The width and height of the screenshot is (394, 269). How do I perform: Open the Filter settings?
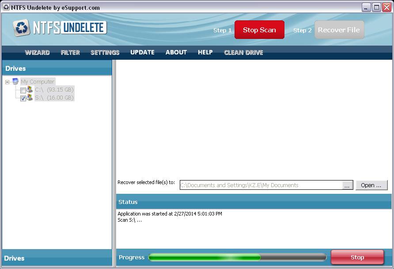coord(70,52)
